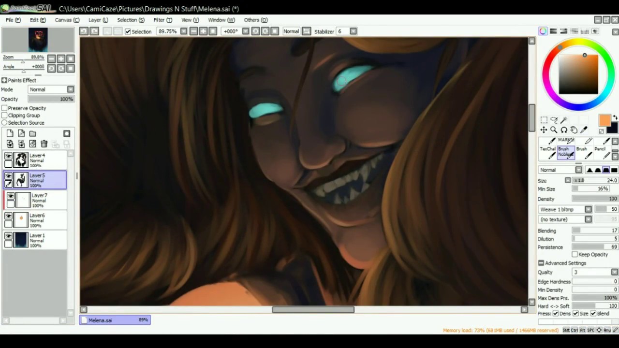Image resolution: width=619 pixels, height=348 pixels.
Task: Collapse the Advanced Settings section
Action: tap(541, 263)
